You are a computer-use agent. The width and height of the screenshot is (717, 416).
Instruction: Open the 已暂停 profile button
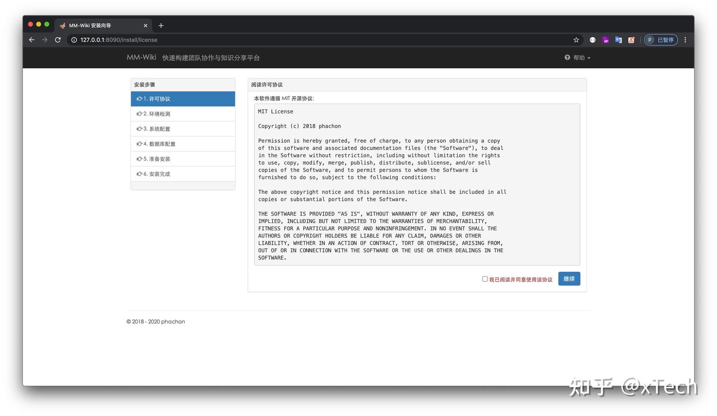coord(661,40)
